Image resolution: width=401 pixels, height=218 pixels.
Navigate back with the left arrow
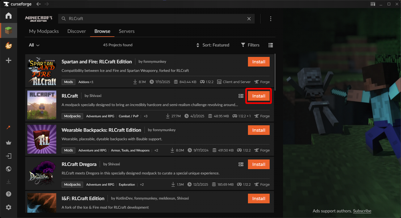pos(38,4)
